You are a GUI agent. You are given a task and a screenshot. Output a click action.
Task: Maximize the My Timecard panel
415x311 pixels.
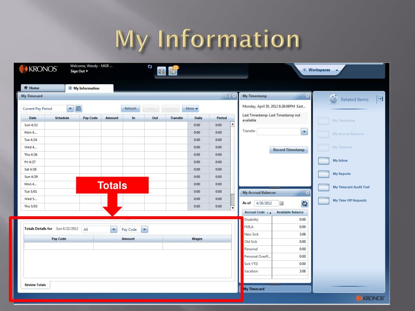pos(228,96)
